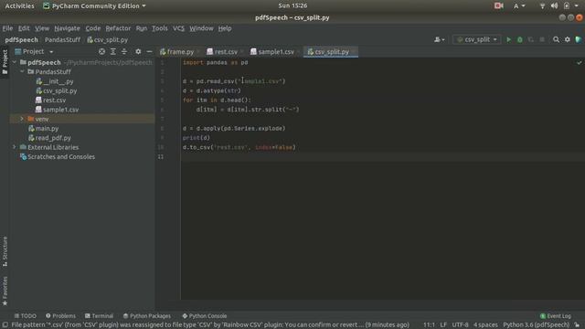Open the csv_split run configuration dropdown
Image resolution: width=585 pixels, height=329 pixels.
[x=477, y=39]
